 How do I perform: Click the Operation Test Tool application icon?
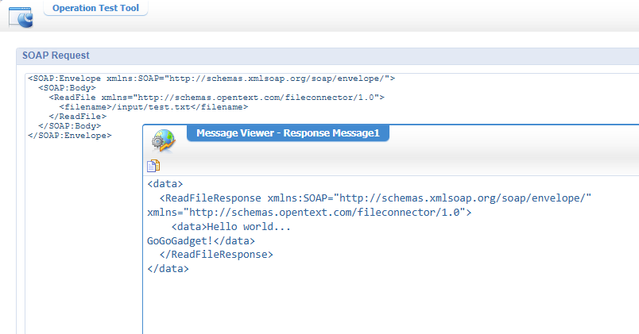20,17
